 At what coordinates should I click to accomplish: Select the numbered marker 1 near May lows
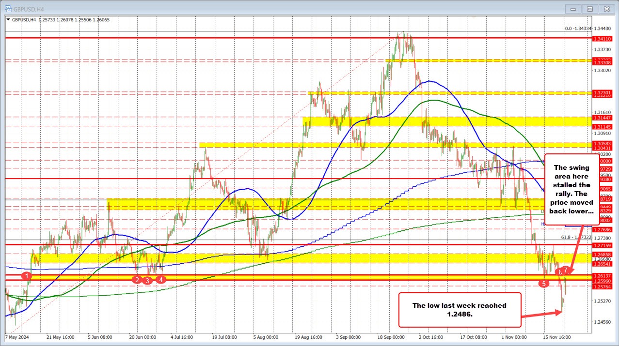[26, 276]
